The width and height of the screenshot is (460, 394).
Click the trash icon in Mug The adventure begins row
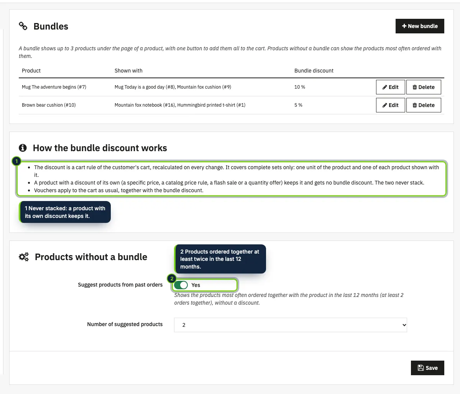point(415,87)
